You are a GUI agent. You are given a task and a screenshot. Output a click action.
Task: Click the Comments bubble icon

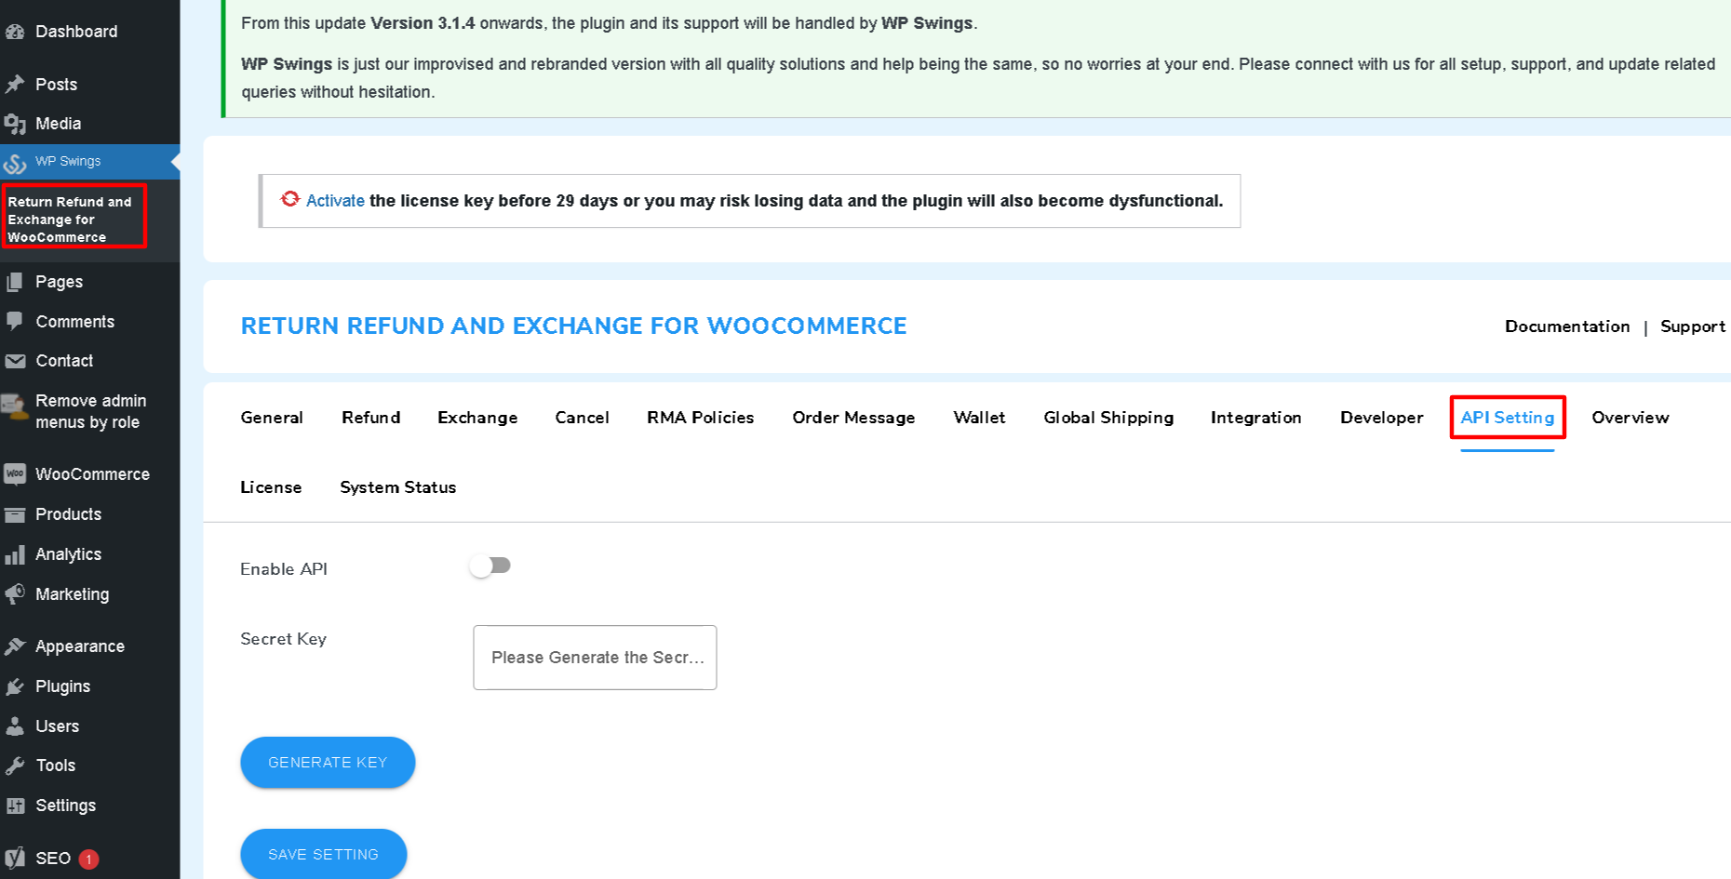tap(15, 322)
